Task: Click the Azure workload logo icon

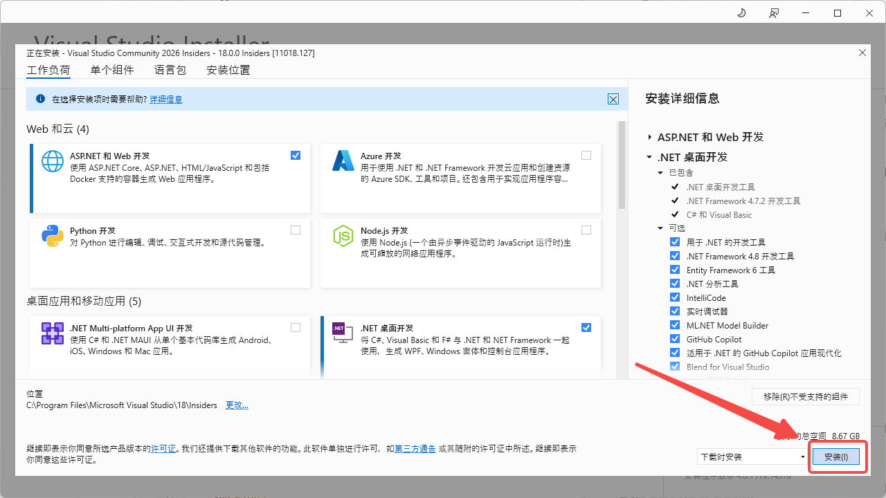Action: click(x=343, y=160)
